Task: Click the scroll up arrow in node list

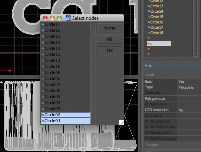Action: 93,25
